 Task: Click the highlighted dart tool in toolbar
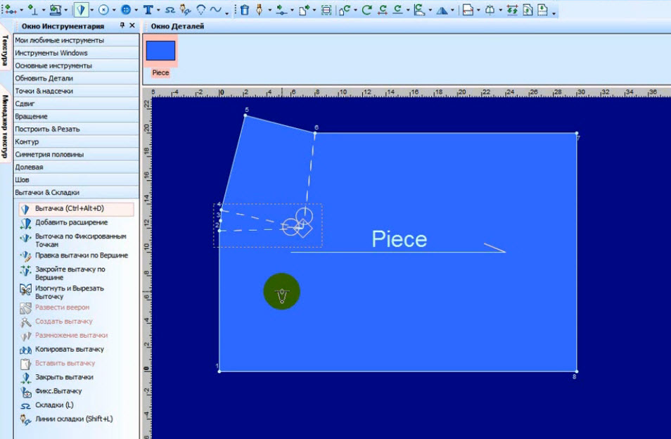click(81, 9)
